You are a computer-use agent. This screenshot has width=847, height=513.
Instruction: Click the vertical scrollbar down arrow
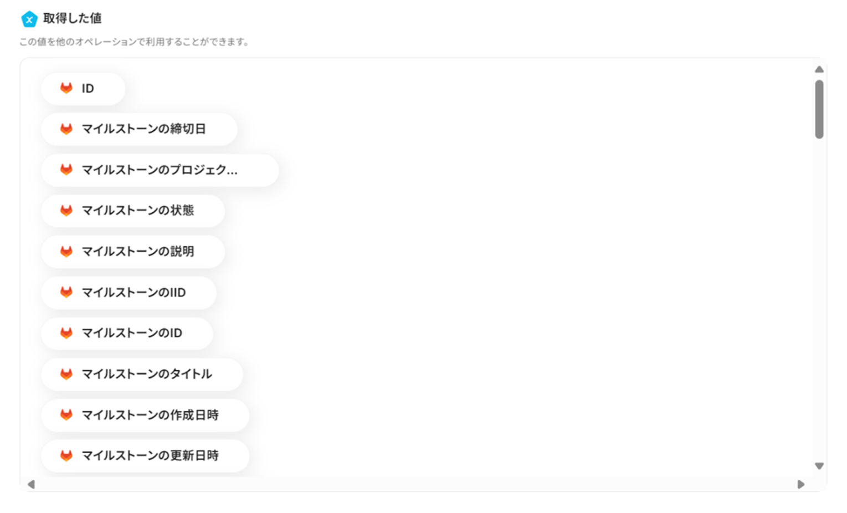(x=819, y=466)
